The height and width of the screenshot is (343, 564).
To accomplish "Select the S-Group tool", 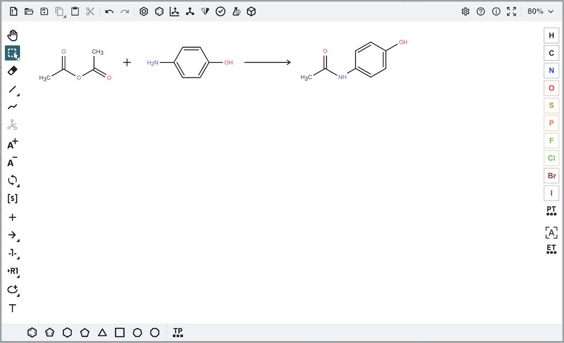I will click(x=13, y=199).
